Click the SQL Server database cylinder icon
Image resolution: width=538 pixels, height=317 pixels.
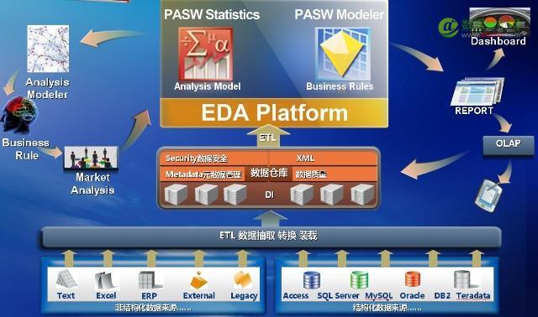[359, 280]
